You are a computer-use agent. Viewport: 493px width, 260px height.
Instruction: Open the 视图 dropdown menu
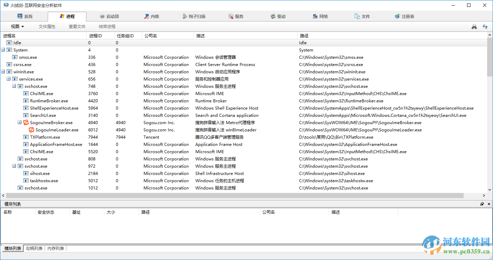17,27
